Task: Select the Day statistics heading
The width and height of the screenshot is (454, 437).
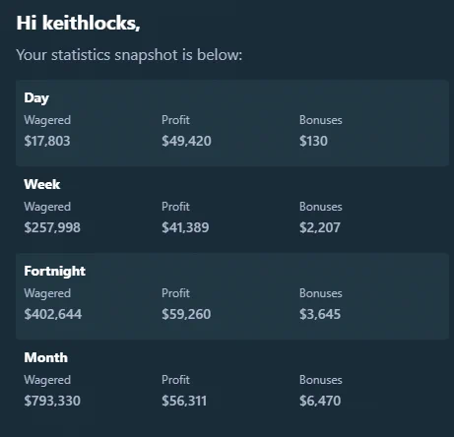Action: tap(36, 98)
